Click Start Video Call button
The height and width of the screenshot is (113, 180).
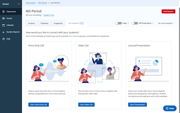86,104
